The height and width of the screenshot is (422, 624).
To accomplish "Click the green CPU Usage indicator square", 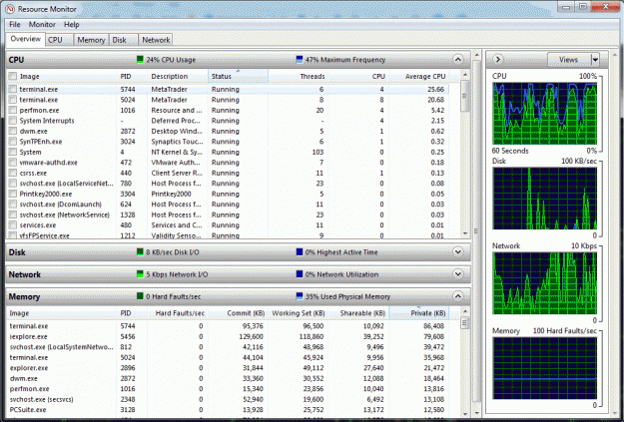I will point(140,60).
